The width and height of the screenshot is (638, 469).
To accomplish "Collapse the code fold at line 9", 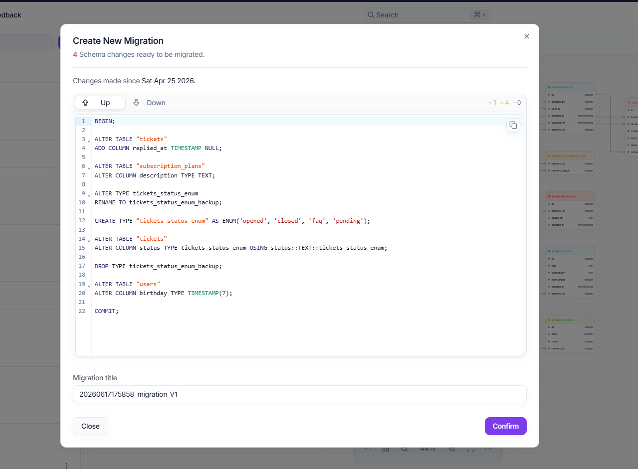I will coord(89,195).
